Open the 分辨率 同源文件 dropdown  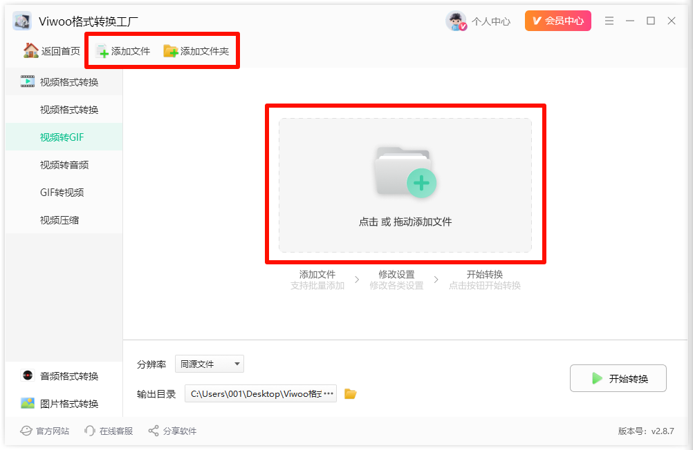point(210,364)
